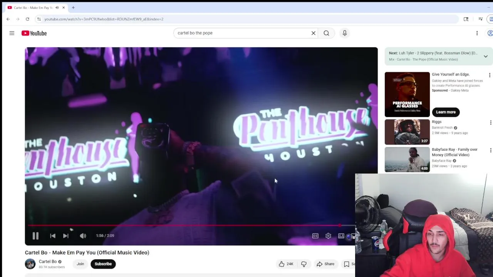Expand the mix playlist panel chevron

point(486,56)
